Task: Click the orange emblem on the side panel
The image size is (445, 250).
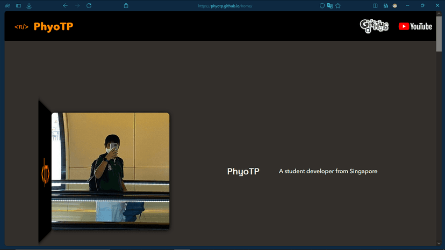Action: click(45, 172)
